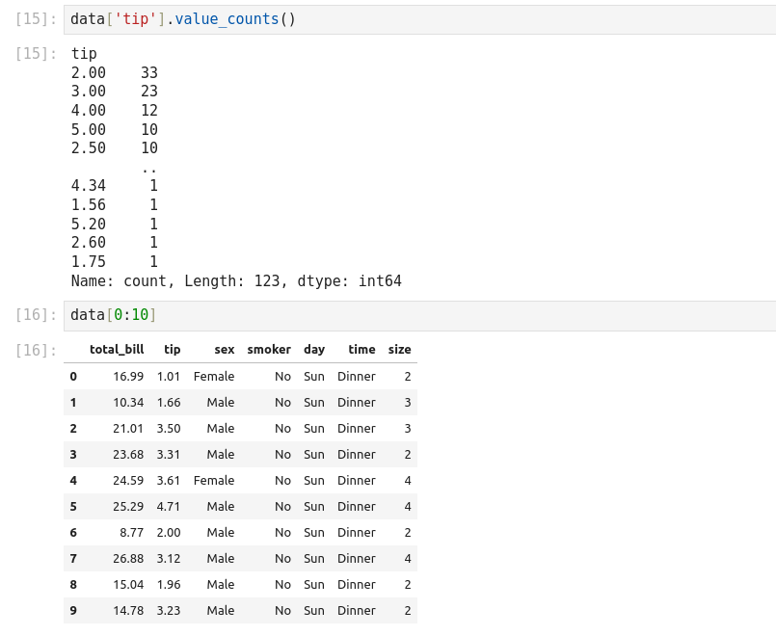Select the [16] input cell prompt
Screen dimensions: 776x636
point(37,315)
